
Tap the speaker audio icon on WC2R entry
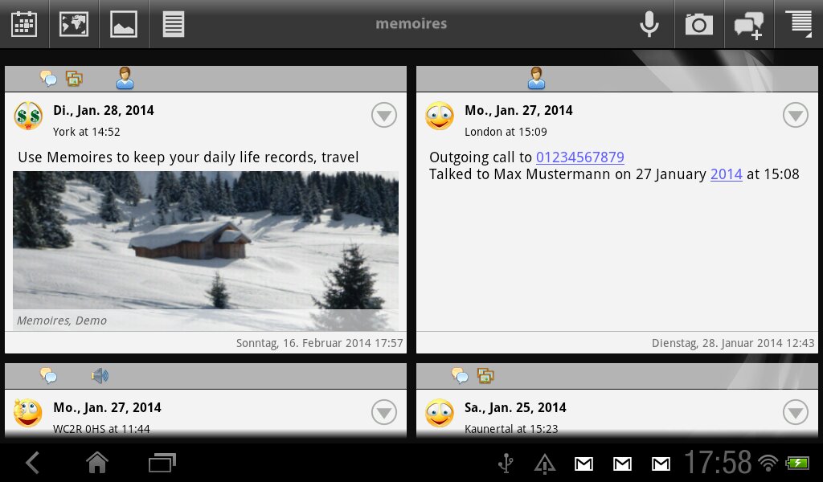point(100,375)
